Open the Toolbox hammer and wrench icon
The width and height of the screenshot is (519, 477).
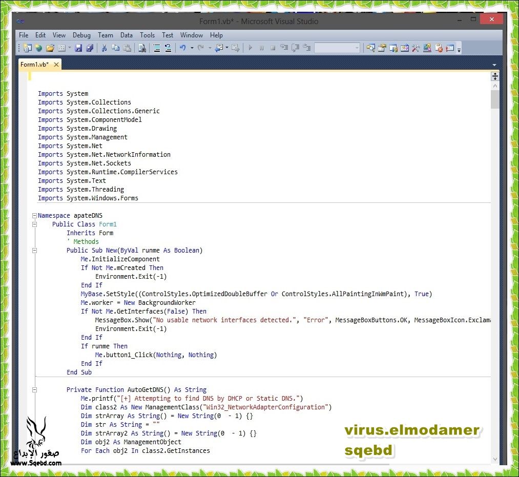(x=416, y=48)
